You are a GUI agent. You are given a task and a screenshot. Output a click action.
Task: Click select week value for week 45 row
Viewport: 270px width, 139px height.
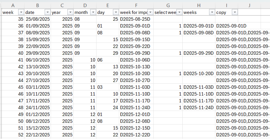click(168, 87)
